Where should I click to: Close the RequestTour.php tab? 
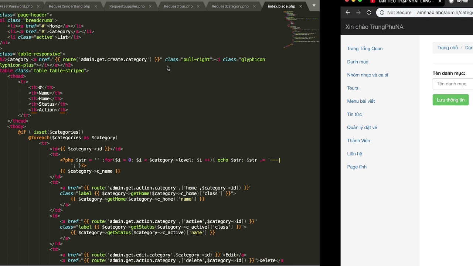[198, 6]
